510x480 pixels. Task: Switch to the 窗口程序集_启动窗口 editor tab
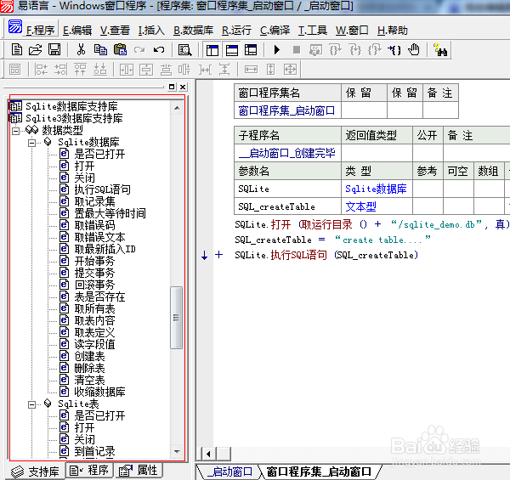pyautogui.click(x=319, y=472)
